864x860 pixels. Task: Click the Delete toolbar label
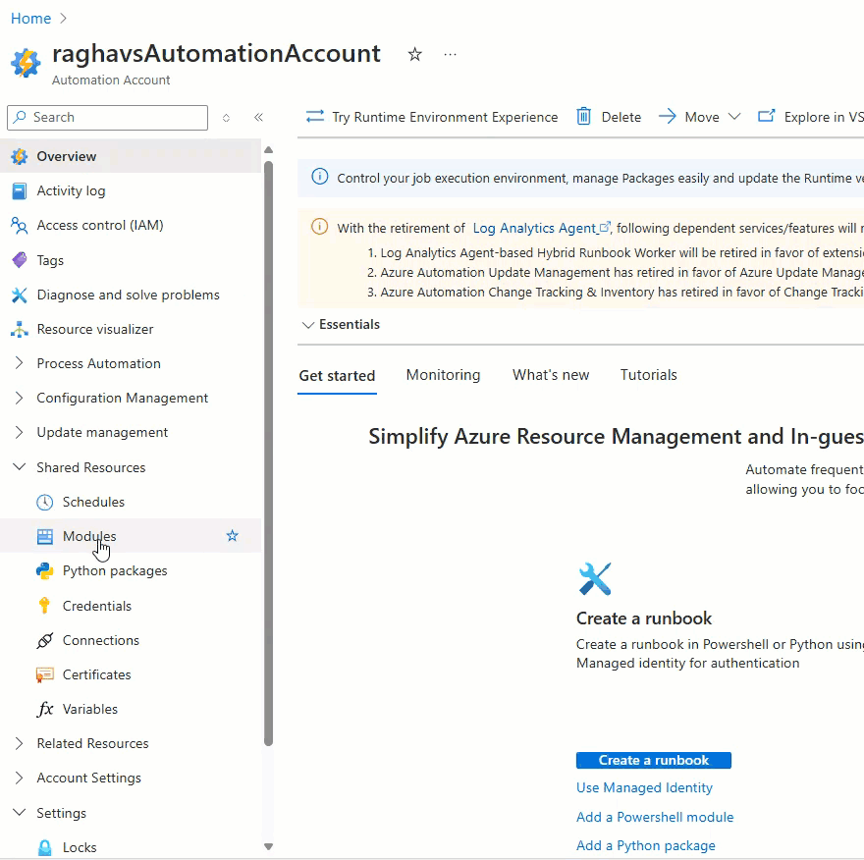point(621,118)
